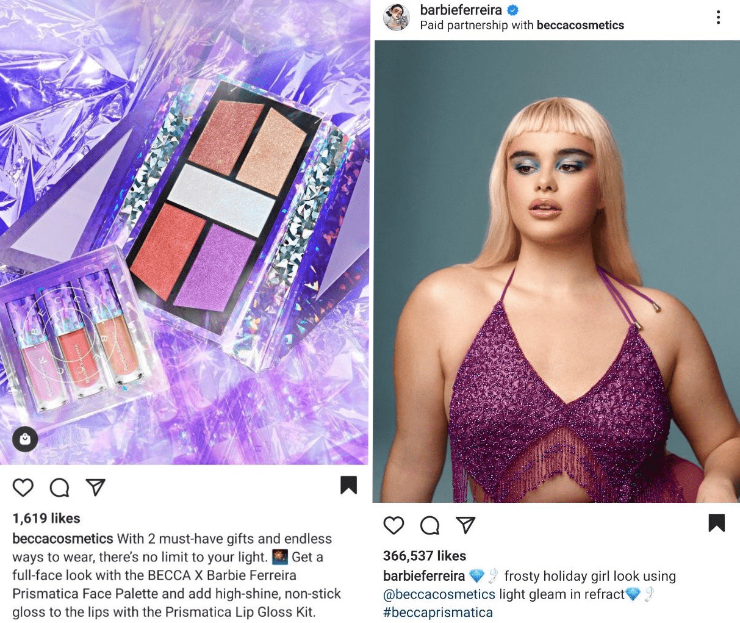Open the three-dot options menu

click(x=719, y=18)
